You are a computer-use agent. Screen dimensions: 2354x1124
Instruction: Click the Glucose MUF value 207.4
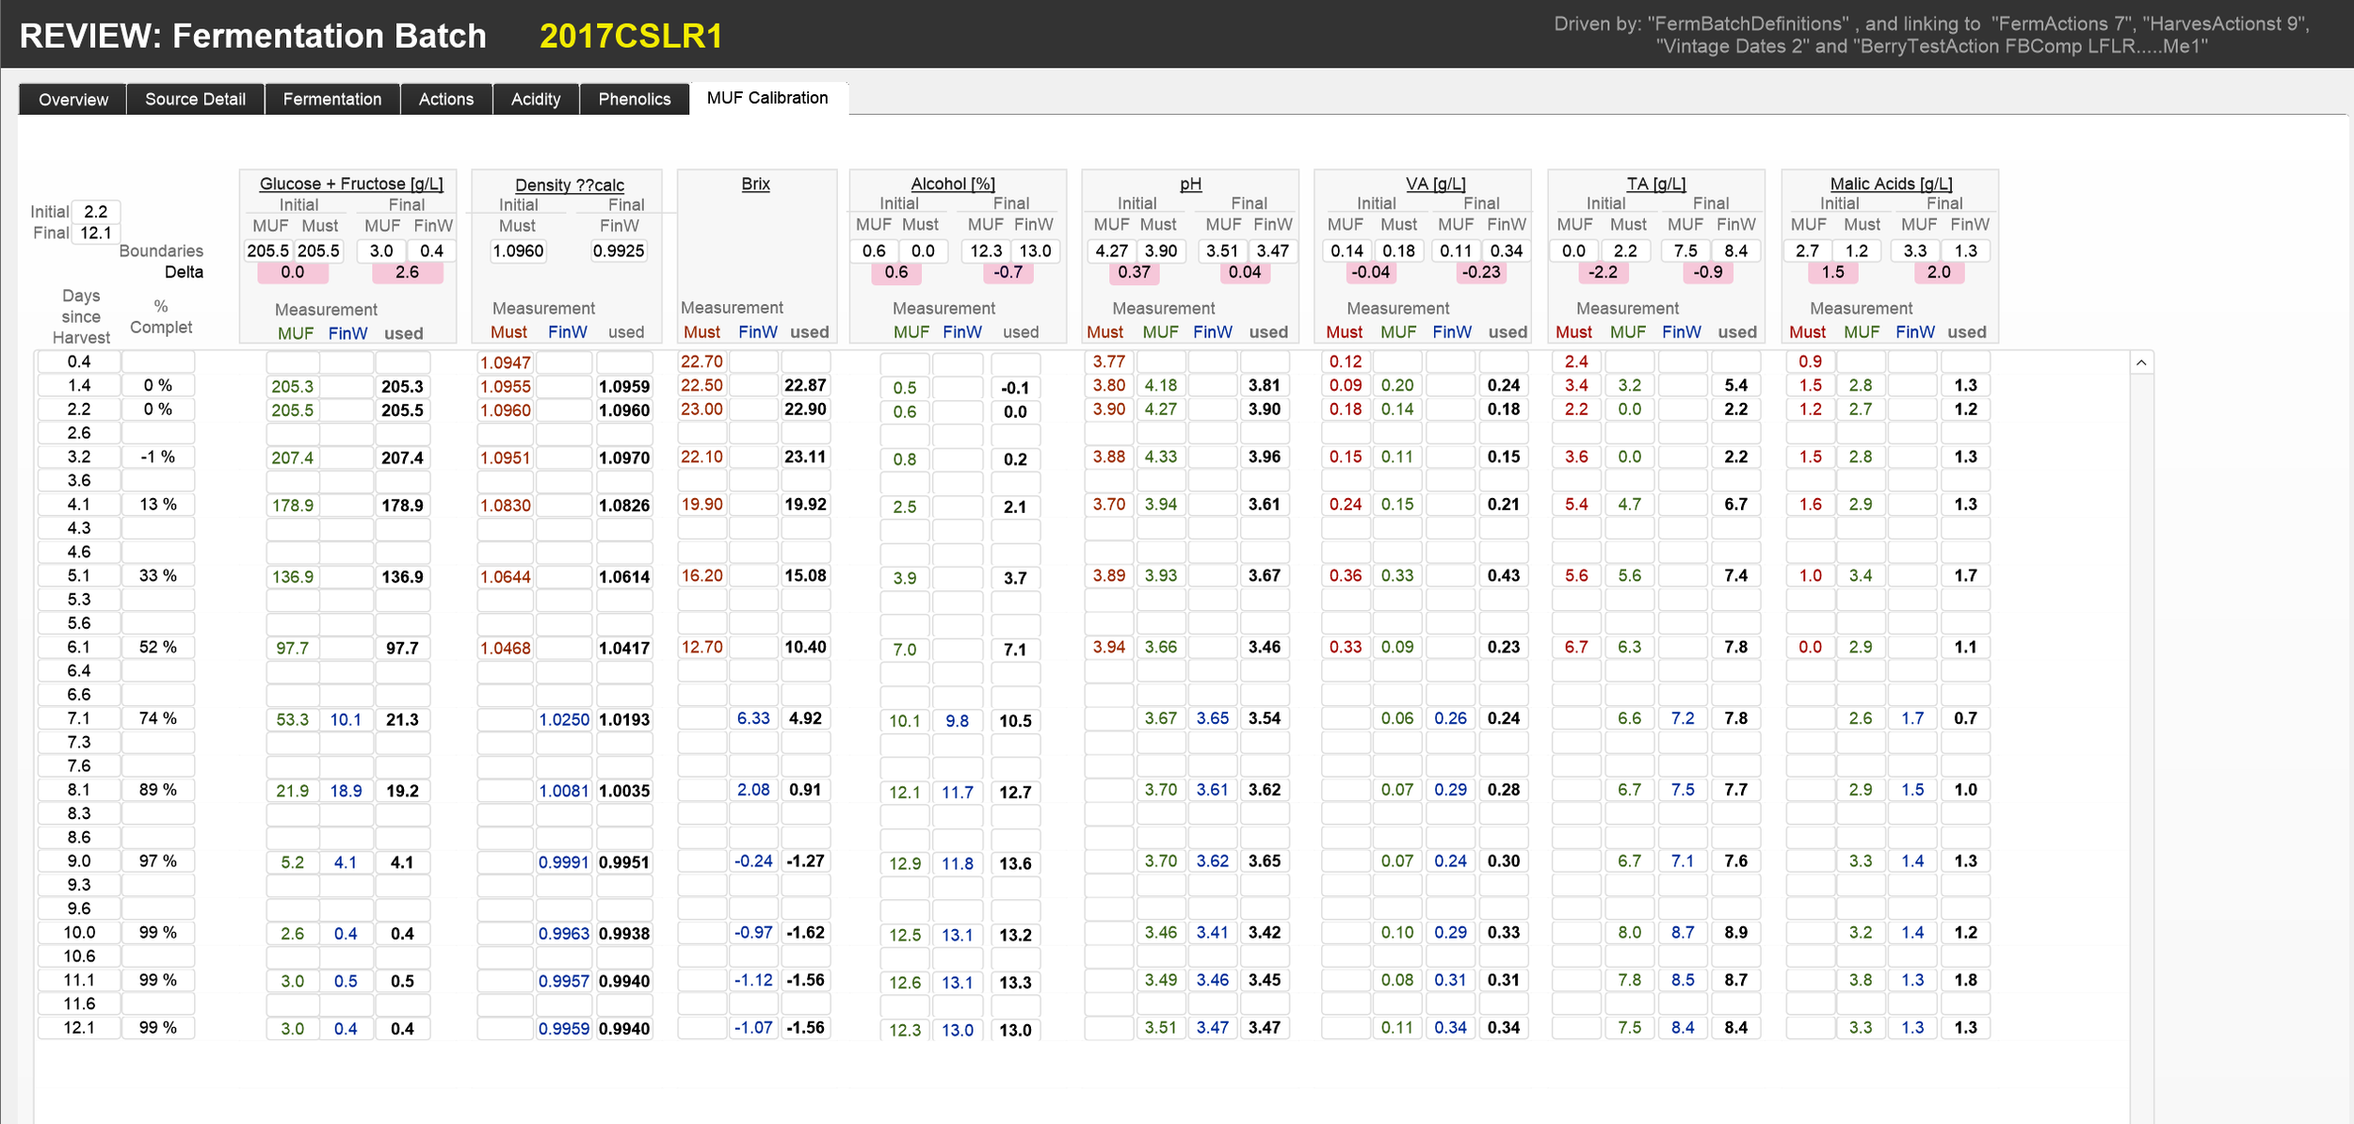click(293, 458)
